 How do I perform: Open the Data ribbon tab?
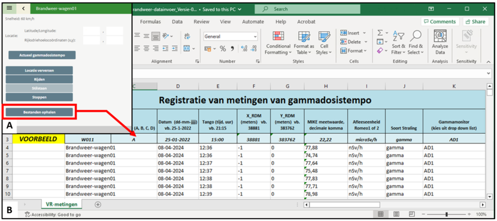tap(177, 22)
